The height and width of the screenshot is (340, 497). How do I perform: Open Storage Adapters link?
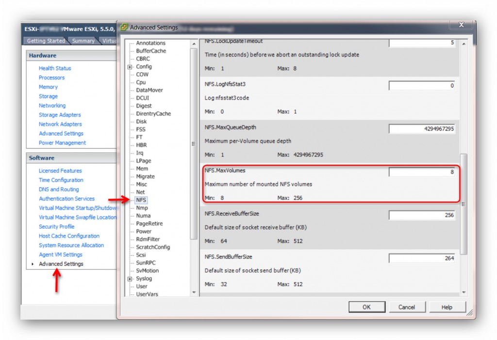pyautogui.click(x=60, y=115)
